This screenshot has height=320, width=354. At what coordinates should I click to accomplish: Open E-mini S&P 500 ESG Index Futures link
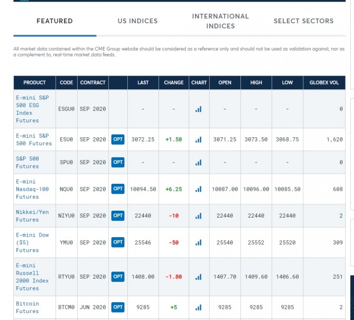click(x=32, y=109)
